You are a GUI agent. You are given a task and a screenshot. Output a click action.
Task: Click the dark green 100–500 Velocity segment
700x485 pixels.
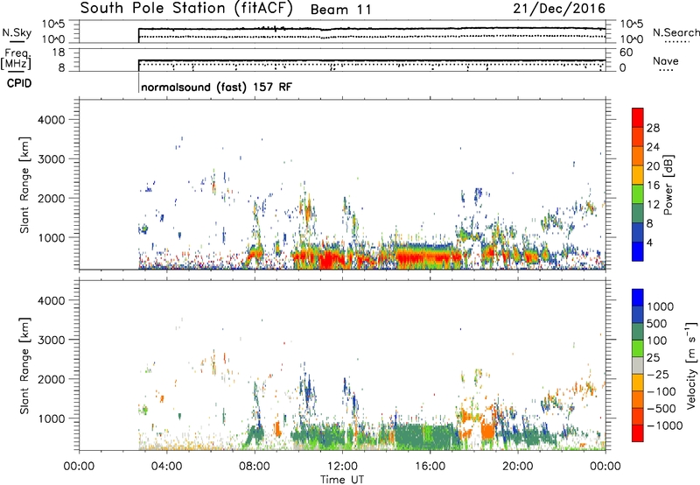638,332
